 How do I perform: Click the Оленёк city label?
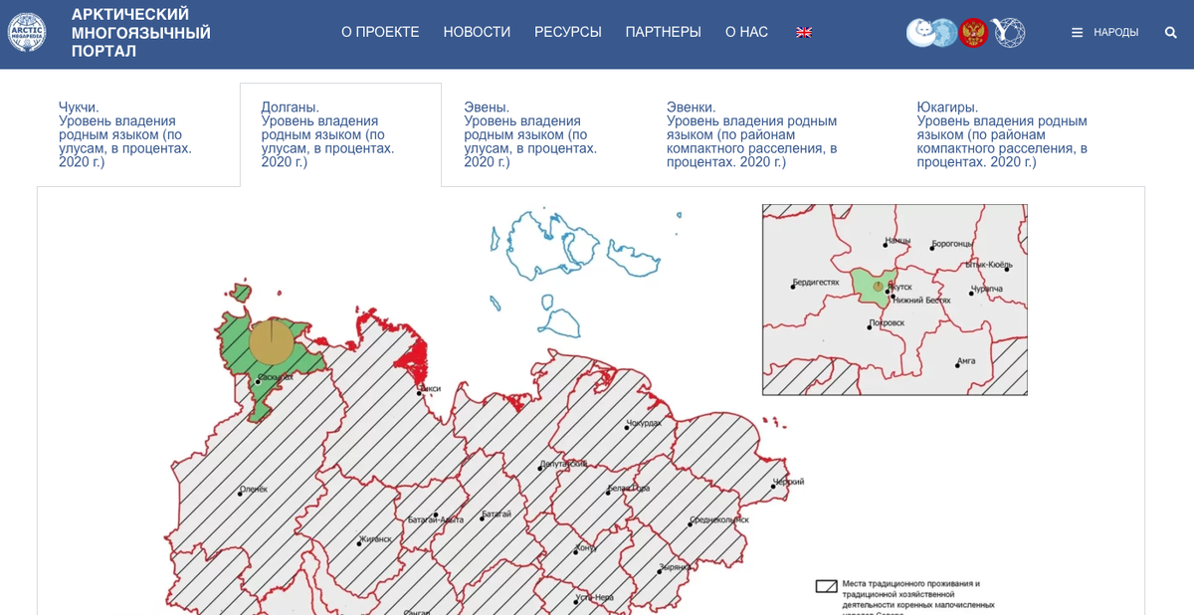(254, 490)
